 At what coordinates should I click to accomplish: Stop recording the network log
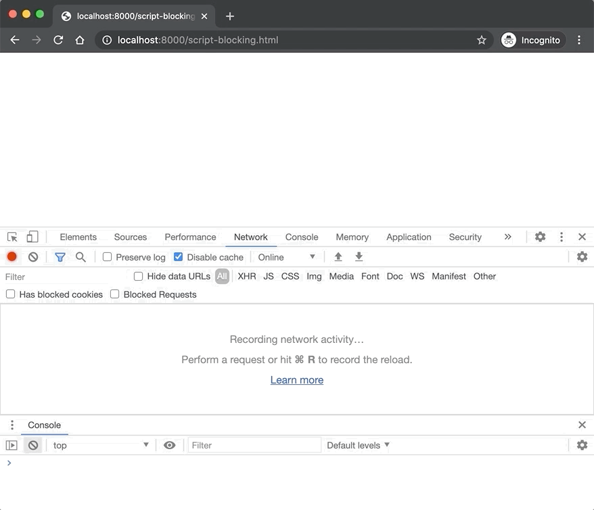tap(10, 256)
